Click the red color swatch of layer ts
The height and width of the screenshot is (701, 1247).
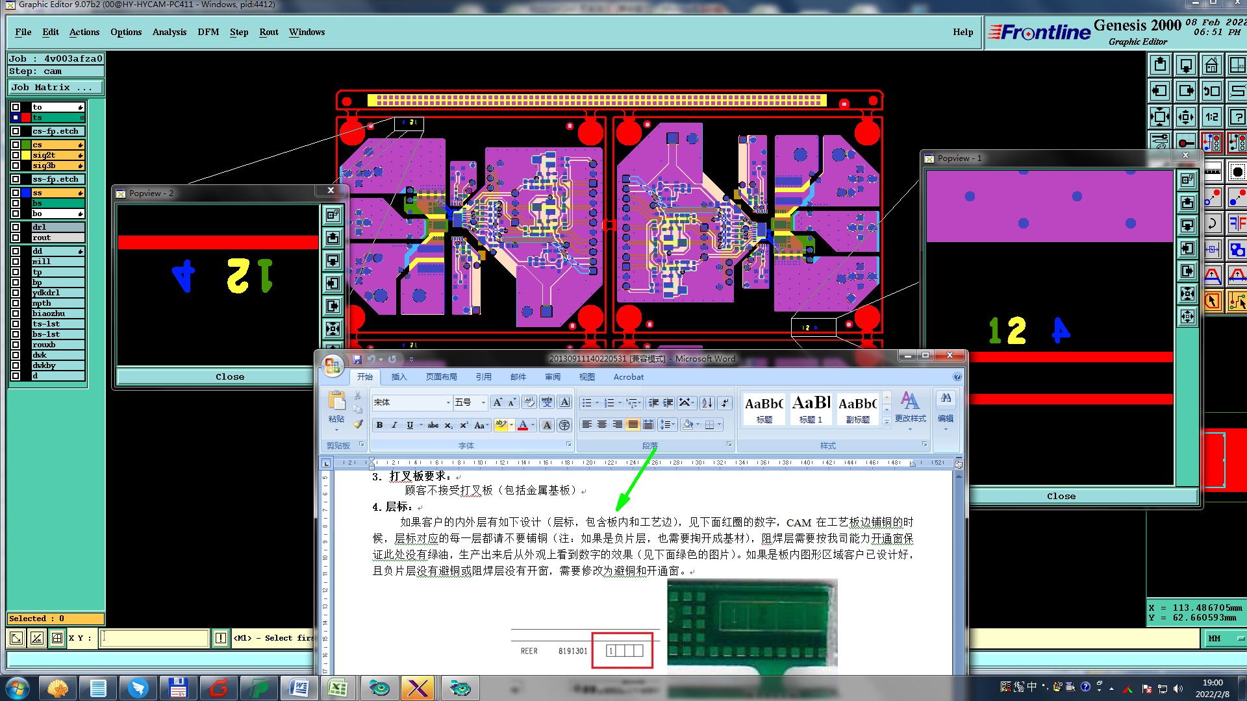click(26, 117)
